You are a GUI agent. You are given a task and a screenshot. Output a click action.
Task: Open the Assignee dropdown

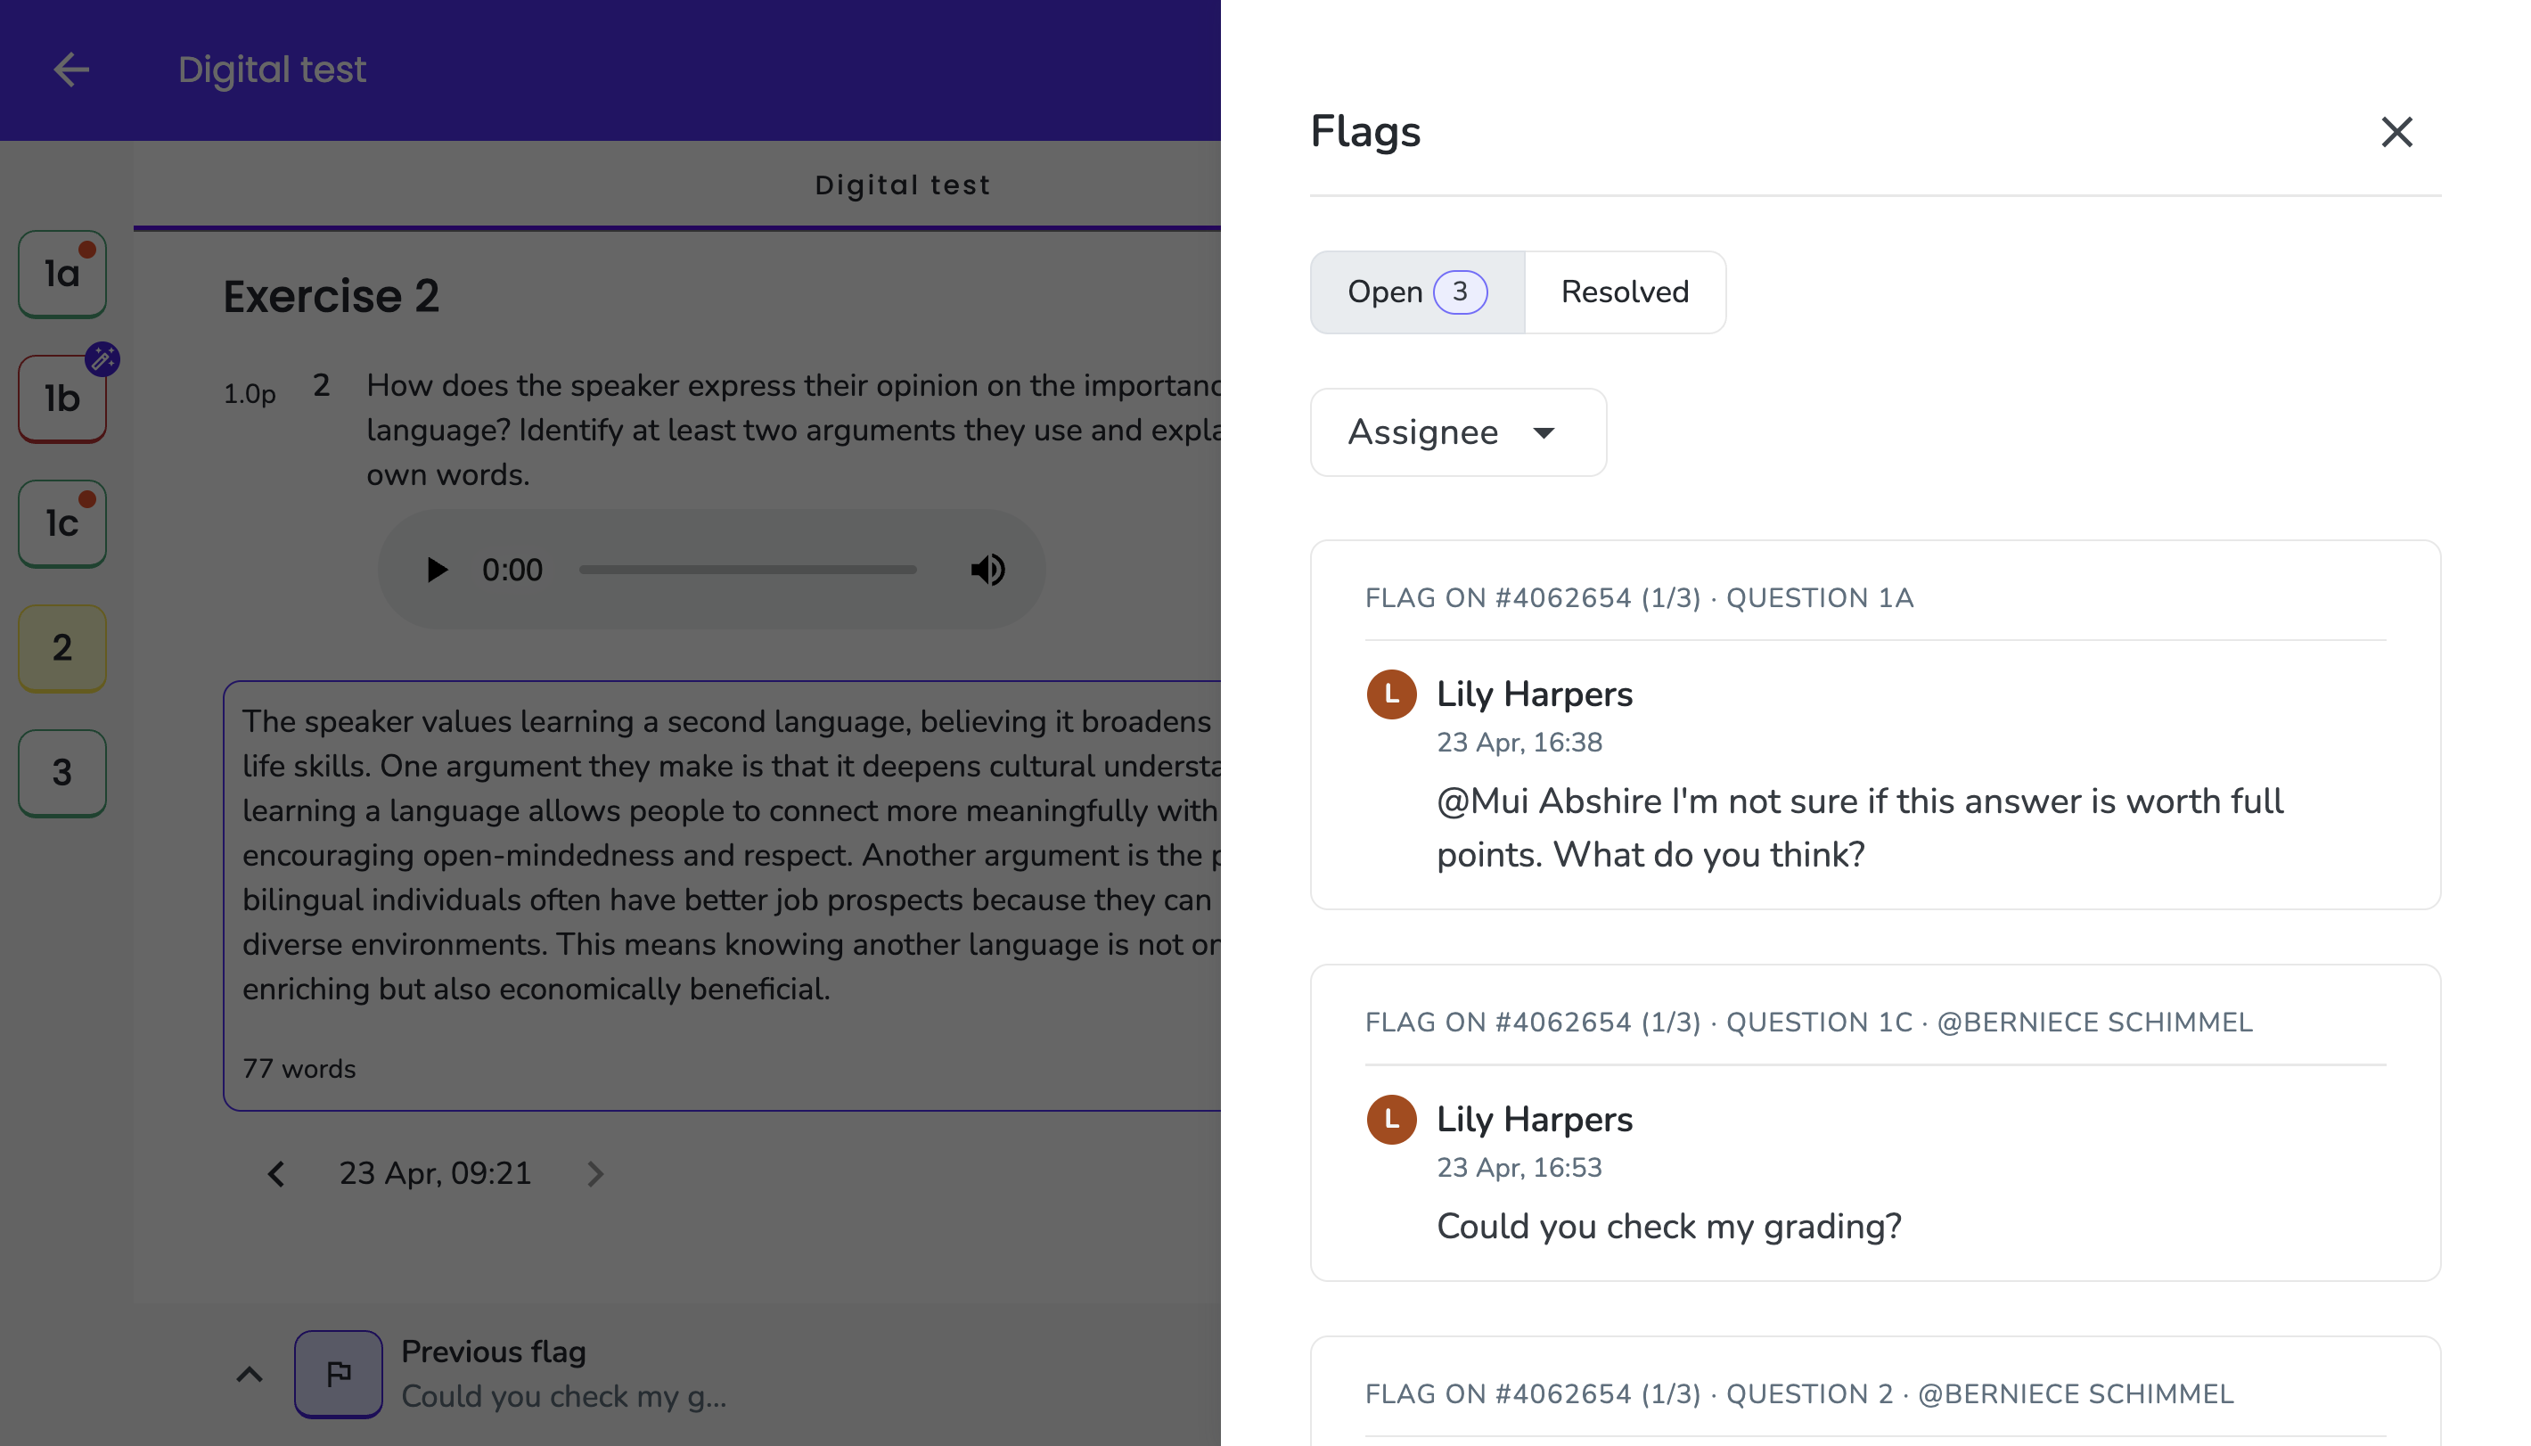click(x=1457, y=432)
